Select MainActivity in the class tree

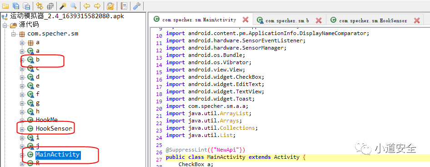(58, 154)
